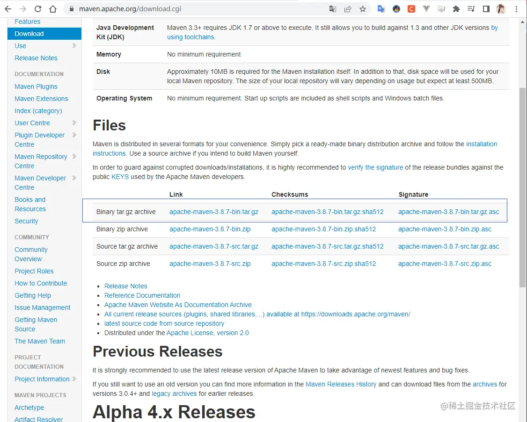Share this page from address bar
This screenshot has height=422, width=527.
coord(348,9)
